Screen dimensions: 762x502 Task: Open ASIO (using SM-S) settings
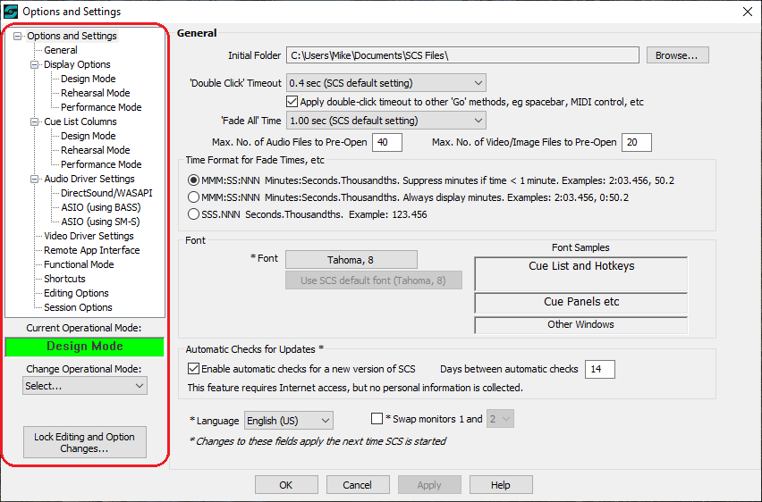(100, 222)
